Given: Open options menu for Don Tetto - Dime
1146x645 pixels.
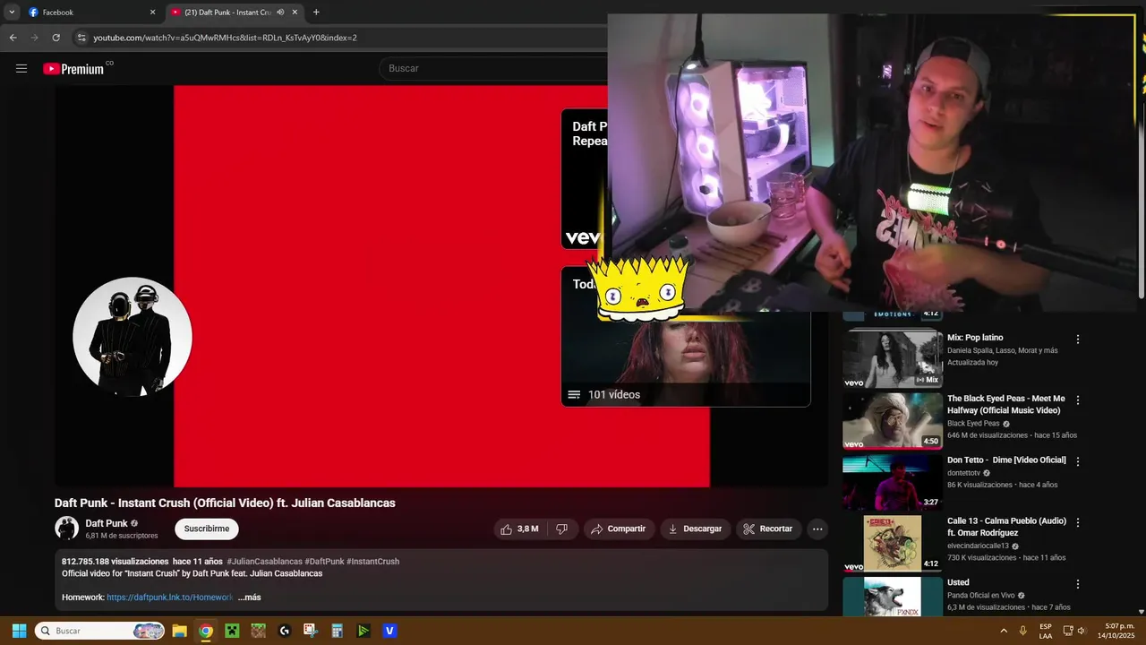Looking at the screenshot, I should 1078,461.
